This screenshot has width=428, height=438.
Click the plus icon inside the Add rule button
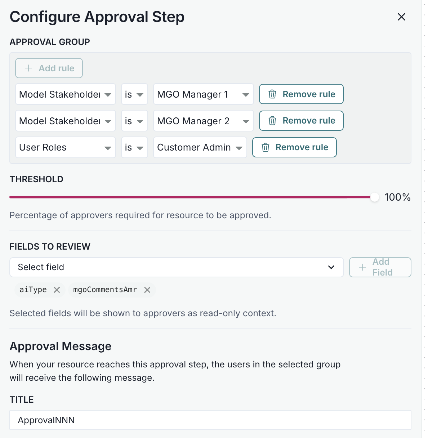point(28,68)
